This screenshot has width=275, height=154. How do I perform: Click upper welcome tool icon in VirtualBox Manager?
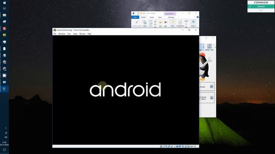click(212, 86)
